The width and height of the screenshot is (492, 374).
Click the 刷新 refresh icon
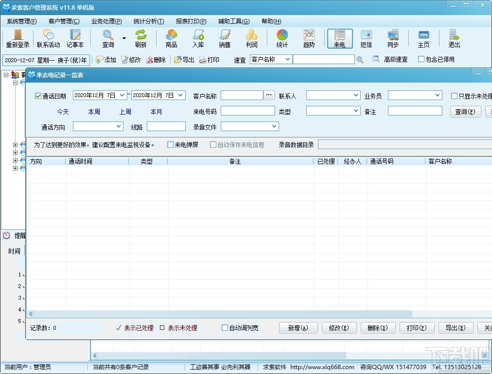click(141, 39)
